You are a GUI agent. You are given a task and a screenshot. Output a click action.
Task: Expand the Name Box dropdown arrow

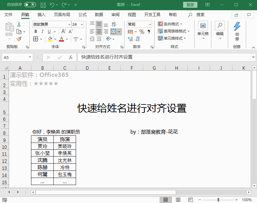[30, 57]
